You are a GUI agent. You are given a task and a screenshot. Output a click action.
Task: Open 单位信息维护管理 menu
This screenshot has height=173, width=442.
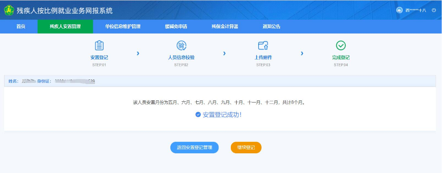pyautogui.click(x=123, y=27)
